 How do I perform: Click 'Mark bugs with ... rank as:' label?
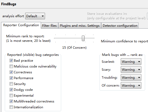click(122, 55)
